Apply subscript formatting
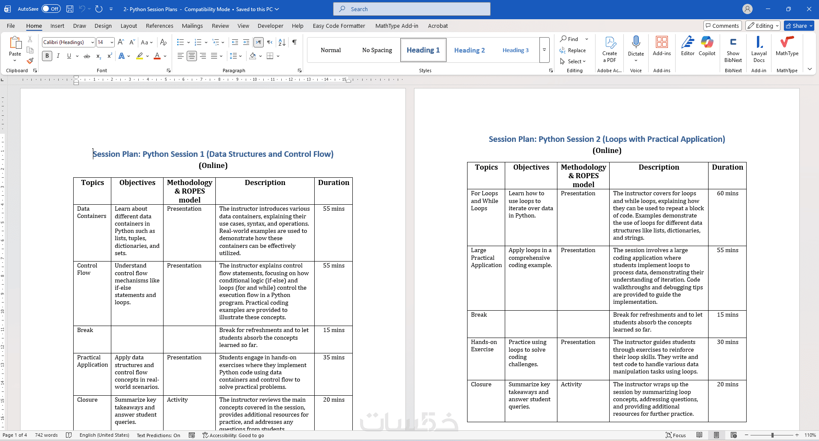The width and height of the screenshot is (819, 441). point(98,56)
